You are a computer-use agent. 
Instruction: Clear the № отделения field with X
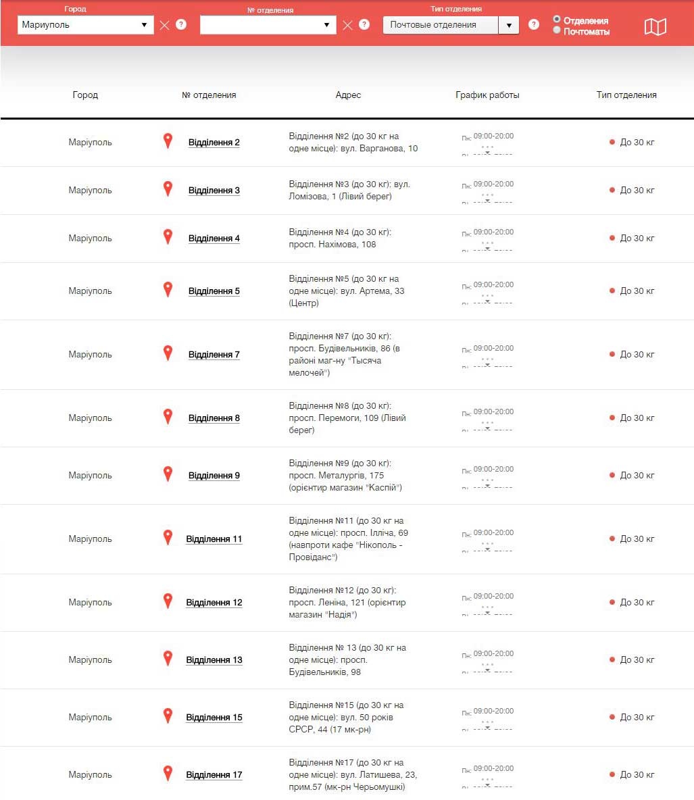pos(347,25)
